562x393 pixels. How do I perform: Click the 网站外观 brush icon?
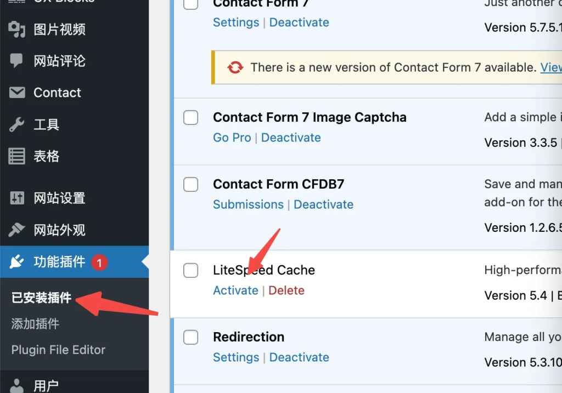click(x=16, y=230)
